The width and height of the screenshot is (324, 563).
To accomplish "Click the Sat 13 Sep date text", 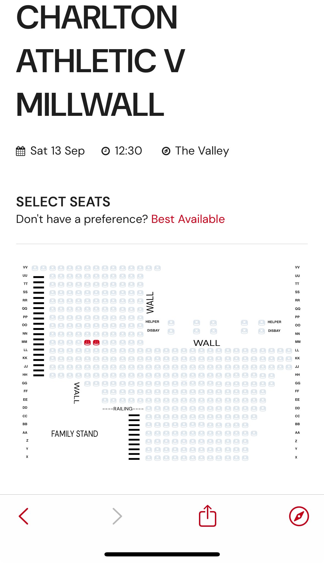I will [x=57, y=151].
